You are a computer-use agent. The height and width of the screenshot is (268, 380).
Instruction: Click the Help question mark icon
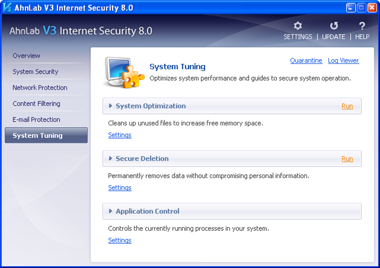point(362,26)
